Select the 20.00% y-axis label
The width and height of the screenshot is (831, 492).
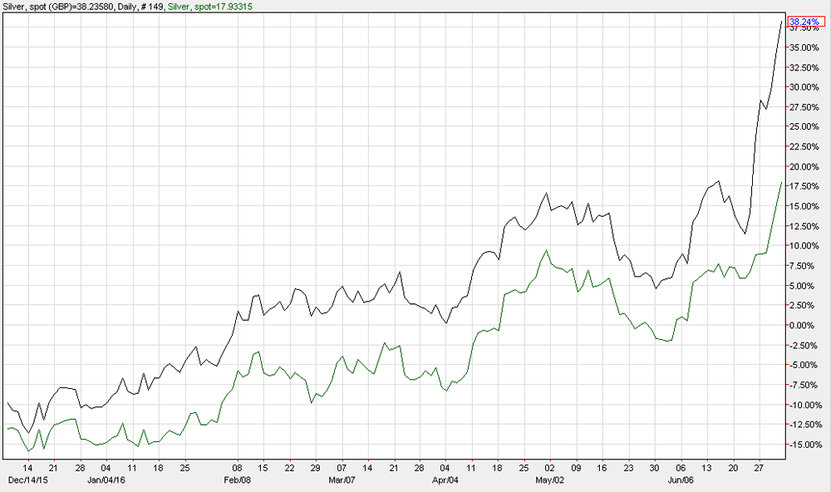804,166
